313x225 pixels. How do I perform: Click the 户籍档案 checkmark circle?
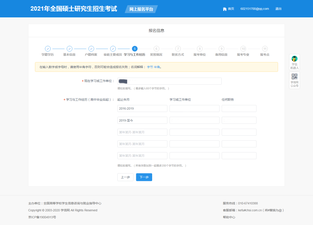click(x=91, y=49)
